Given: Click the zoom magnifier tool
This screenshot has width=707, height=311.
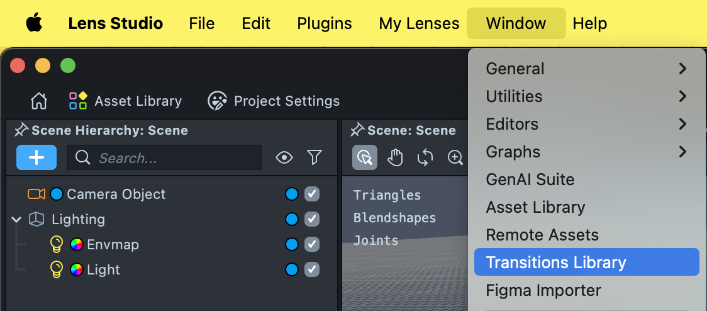Looking at the screenshot, I should (x=455, y=157).
